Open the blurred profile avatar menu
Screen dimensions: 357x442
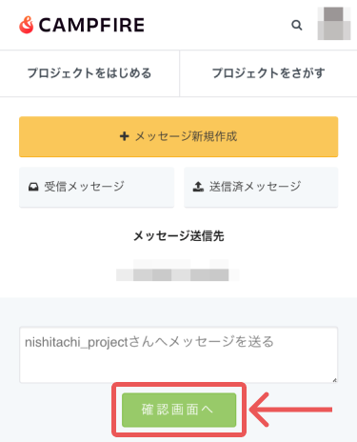coord(334,24)
